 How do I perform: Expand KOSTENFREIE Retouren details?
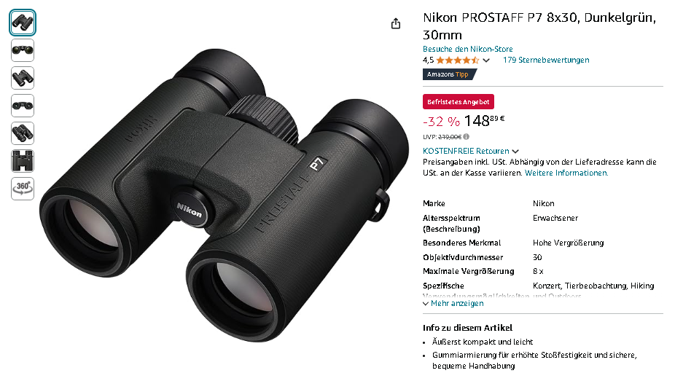[470, 151]
